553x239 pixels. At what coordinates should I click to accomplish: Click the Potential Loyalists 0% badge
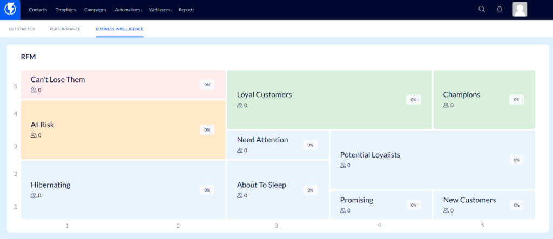(517, 160)
